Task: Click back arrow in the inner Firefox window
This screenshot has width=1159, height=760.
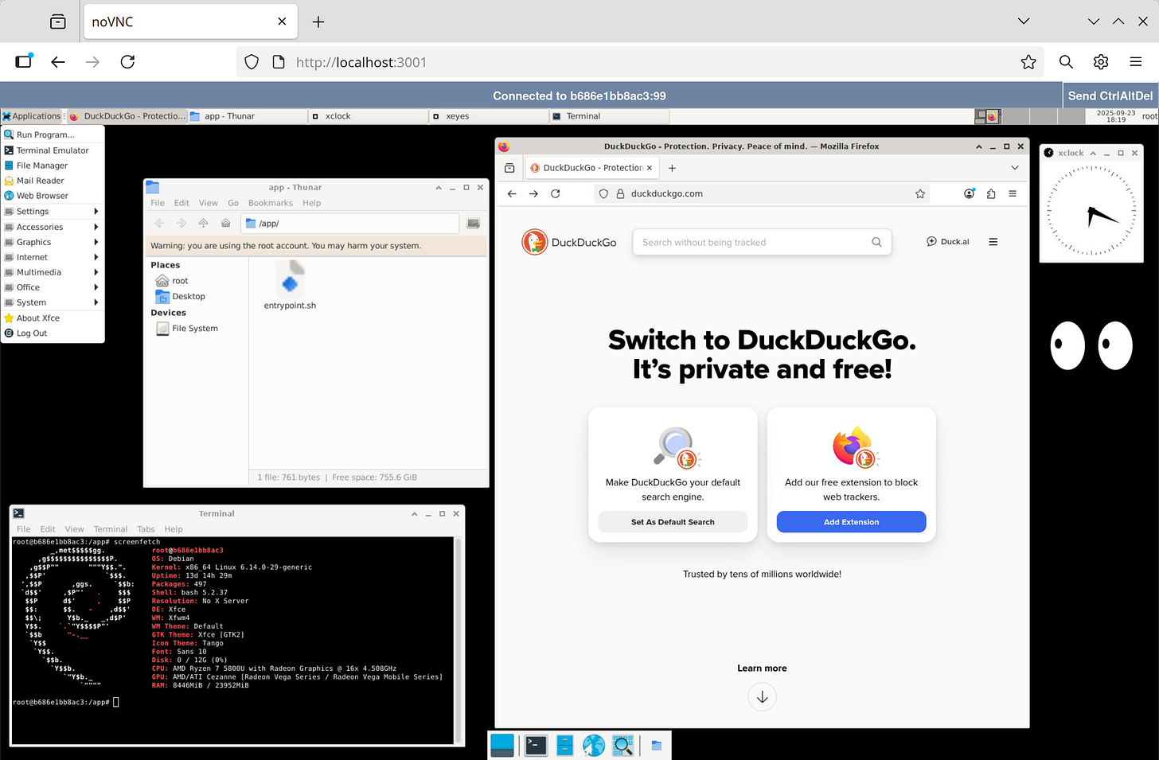Action: pos(512,193)
